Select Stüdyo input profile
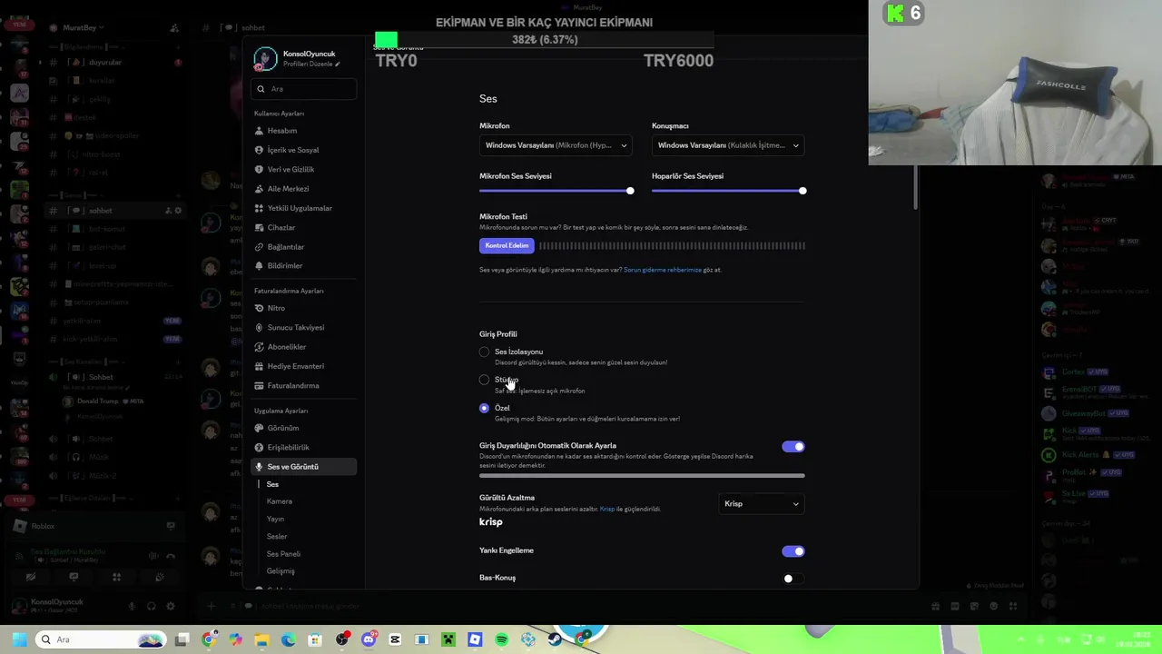 [484, 380]
